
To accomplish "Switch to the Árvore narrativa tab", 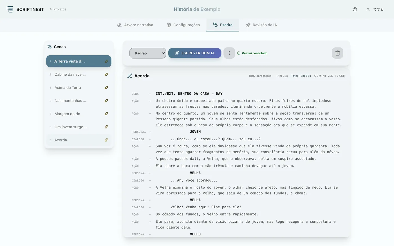I will (135, 25).
